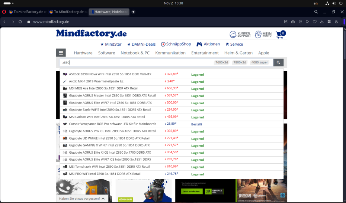Open Notebook & PC menu
346x203 pixels.
(135, 53)
